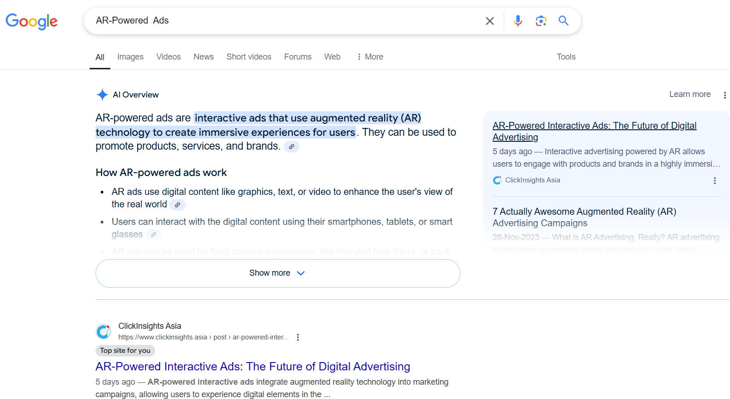Image resolution: width=730 pixels, height=399 pixels.
Task: Click the 'Top site for you' badge
Action: pyautogui.click(x=125, y=351)
